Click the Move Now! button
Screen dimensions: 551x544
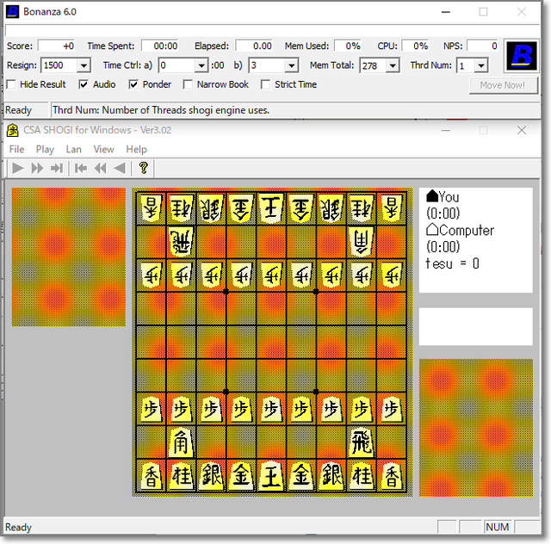click(x=503, y=85)
